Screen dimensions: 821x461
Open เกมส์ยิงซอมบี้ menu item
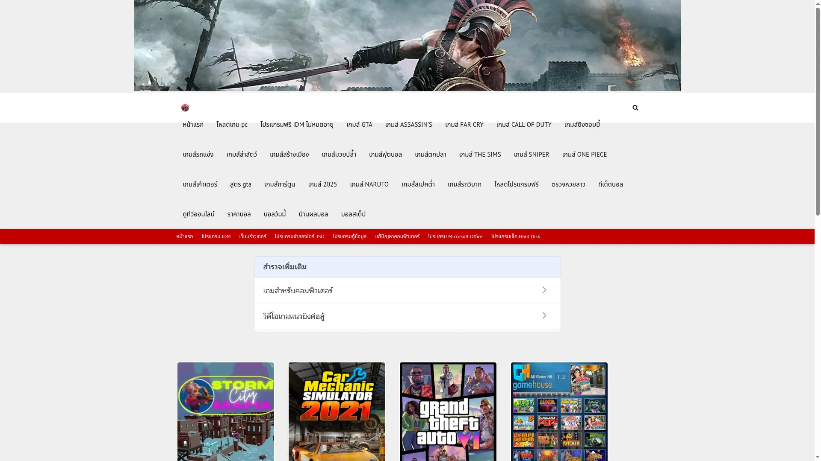click(x=582, y=125)
